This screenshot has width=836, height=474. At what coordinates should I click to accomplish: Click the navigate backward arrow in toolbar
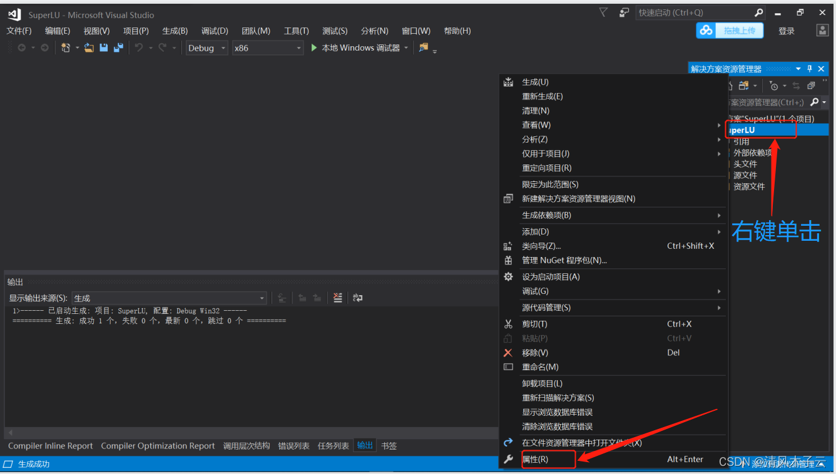(x=22, y=48)
